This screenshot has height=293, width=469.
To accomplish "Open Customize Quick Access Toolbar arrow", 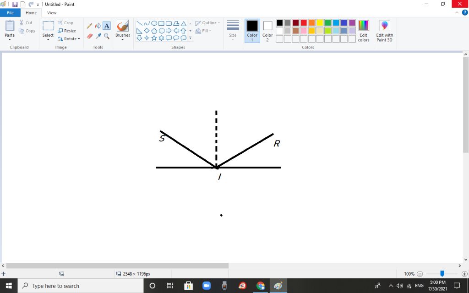I will coord(38,5).
